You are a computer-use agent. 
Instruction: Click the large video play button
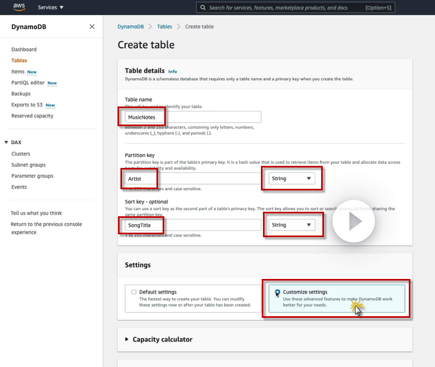(353, 221)
